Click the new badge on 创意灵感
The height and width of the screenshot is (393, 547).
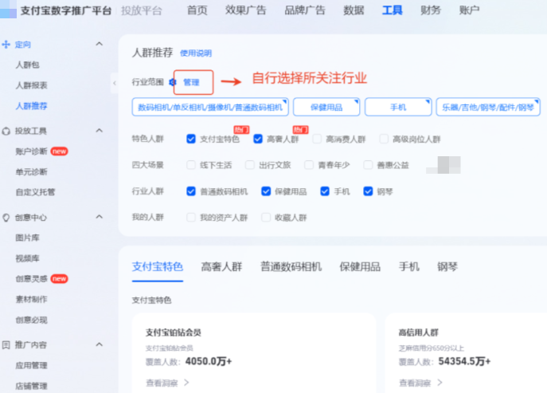click(x=59, y=279)
